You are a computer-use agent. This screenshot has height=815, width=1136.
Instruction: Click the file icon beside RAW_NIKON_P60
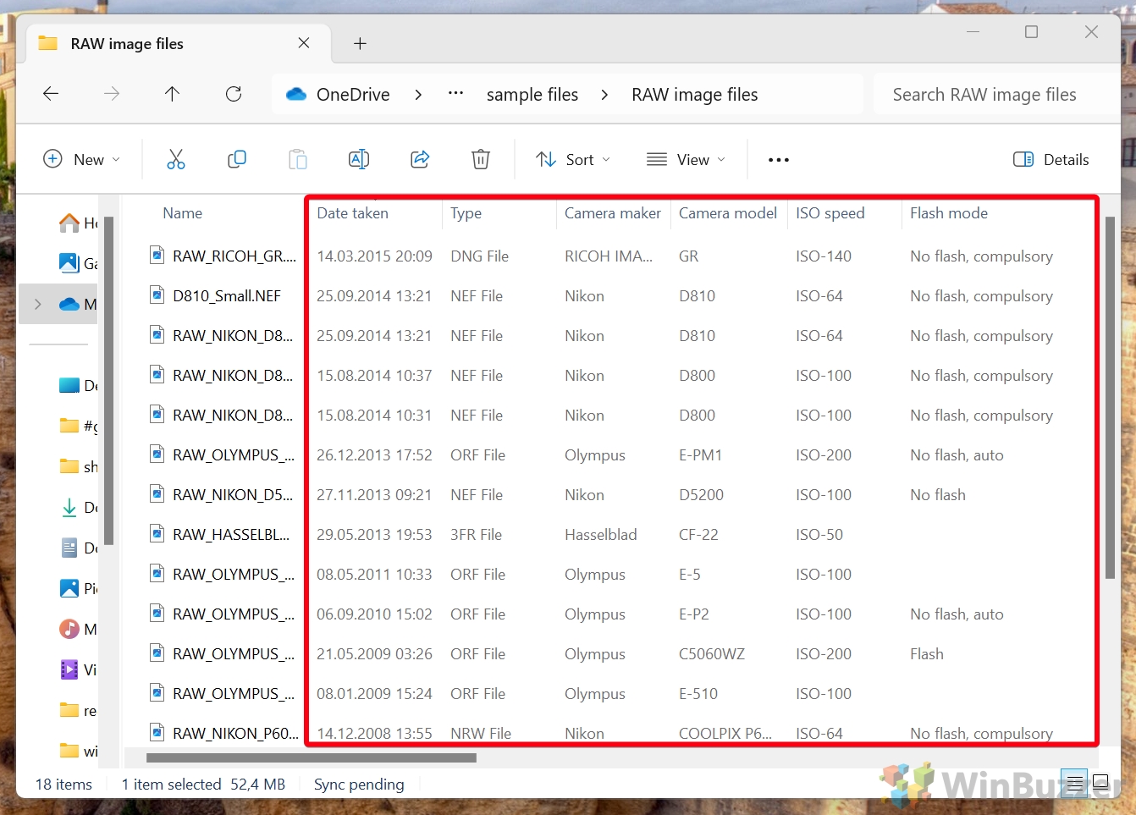pyautogui.click(x=157, y=732)
